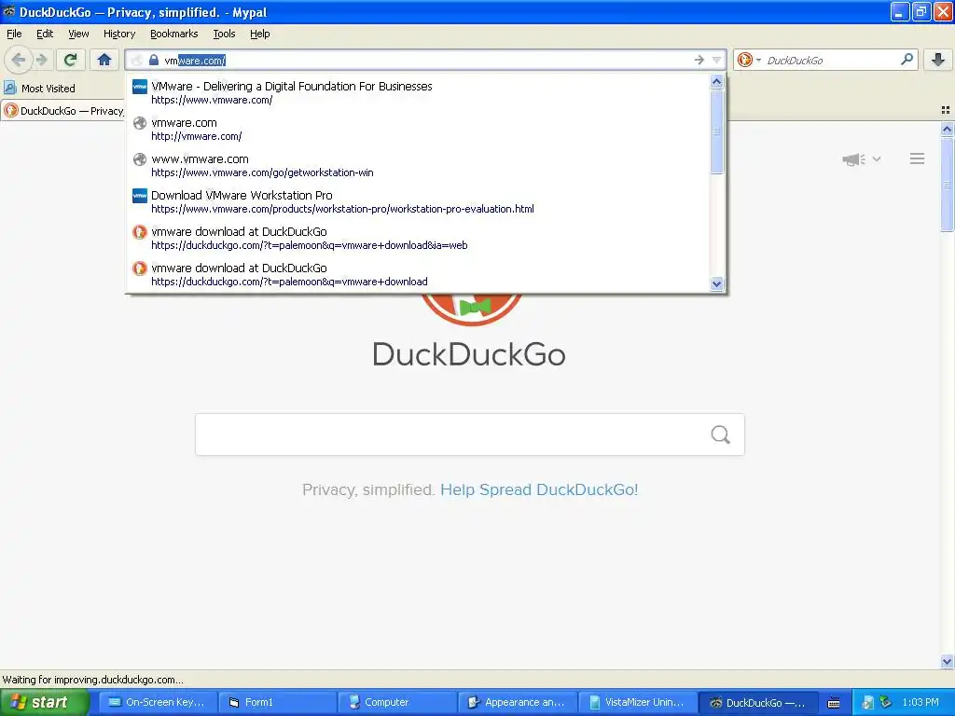Screen dimensions: 955x716
Task: Click the Forward navigation arrow
Action: [x=41, y=60]
